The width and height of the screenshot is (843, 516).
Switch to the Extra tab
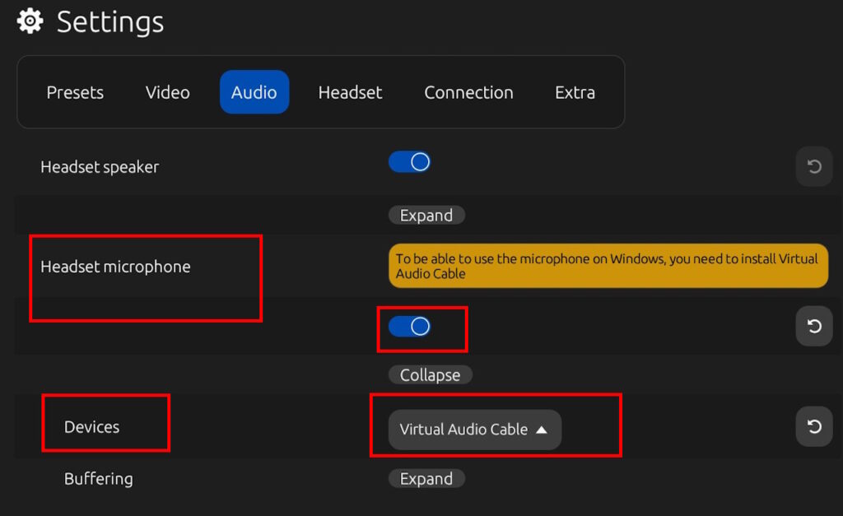coord(575,92)
